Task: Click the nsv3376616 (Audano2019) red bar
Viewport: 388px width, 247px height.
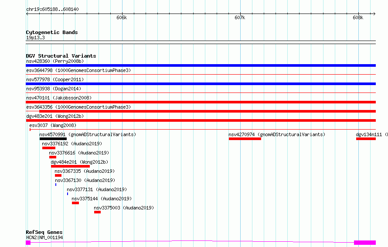Action: 53,157
